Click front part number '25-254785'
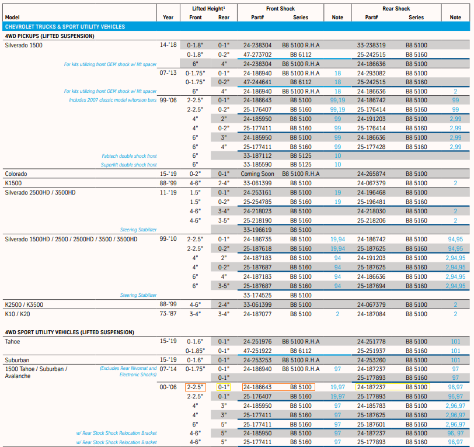Viewport: 474px width, 447px height. tap(257, 202)
